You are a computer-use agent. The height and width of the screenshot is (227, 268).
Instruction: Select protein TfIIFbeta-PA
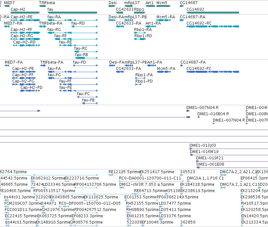point(52,62)
